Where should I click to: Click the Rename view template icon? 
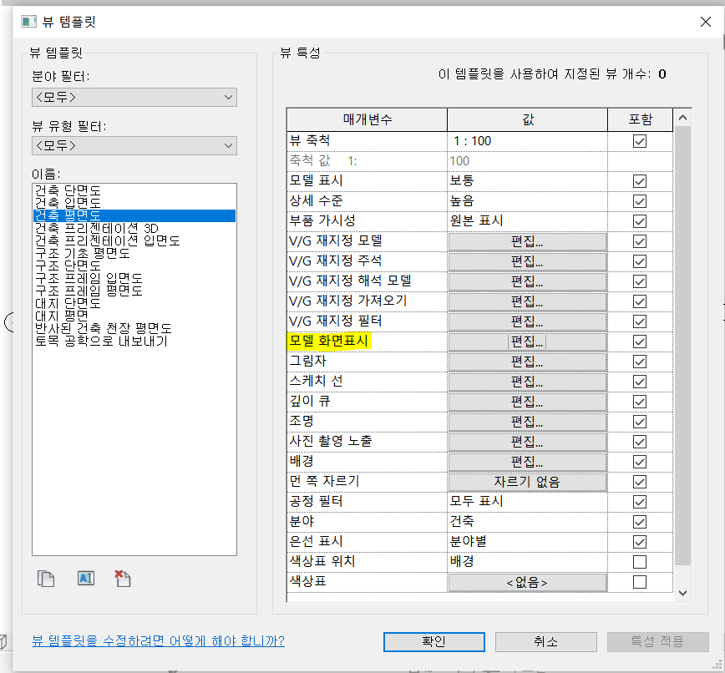[x=85, y=579]
